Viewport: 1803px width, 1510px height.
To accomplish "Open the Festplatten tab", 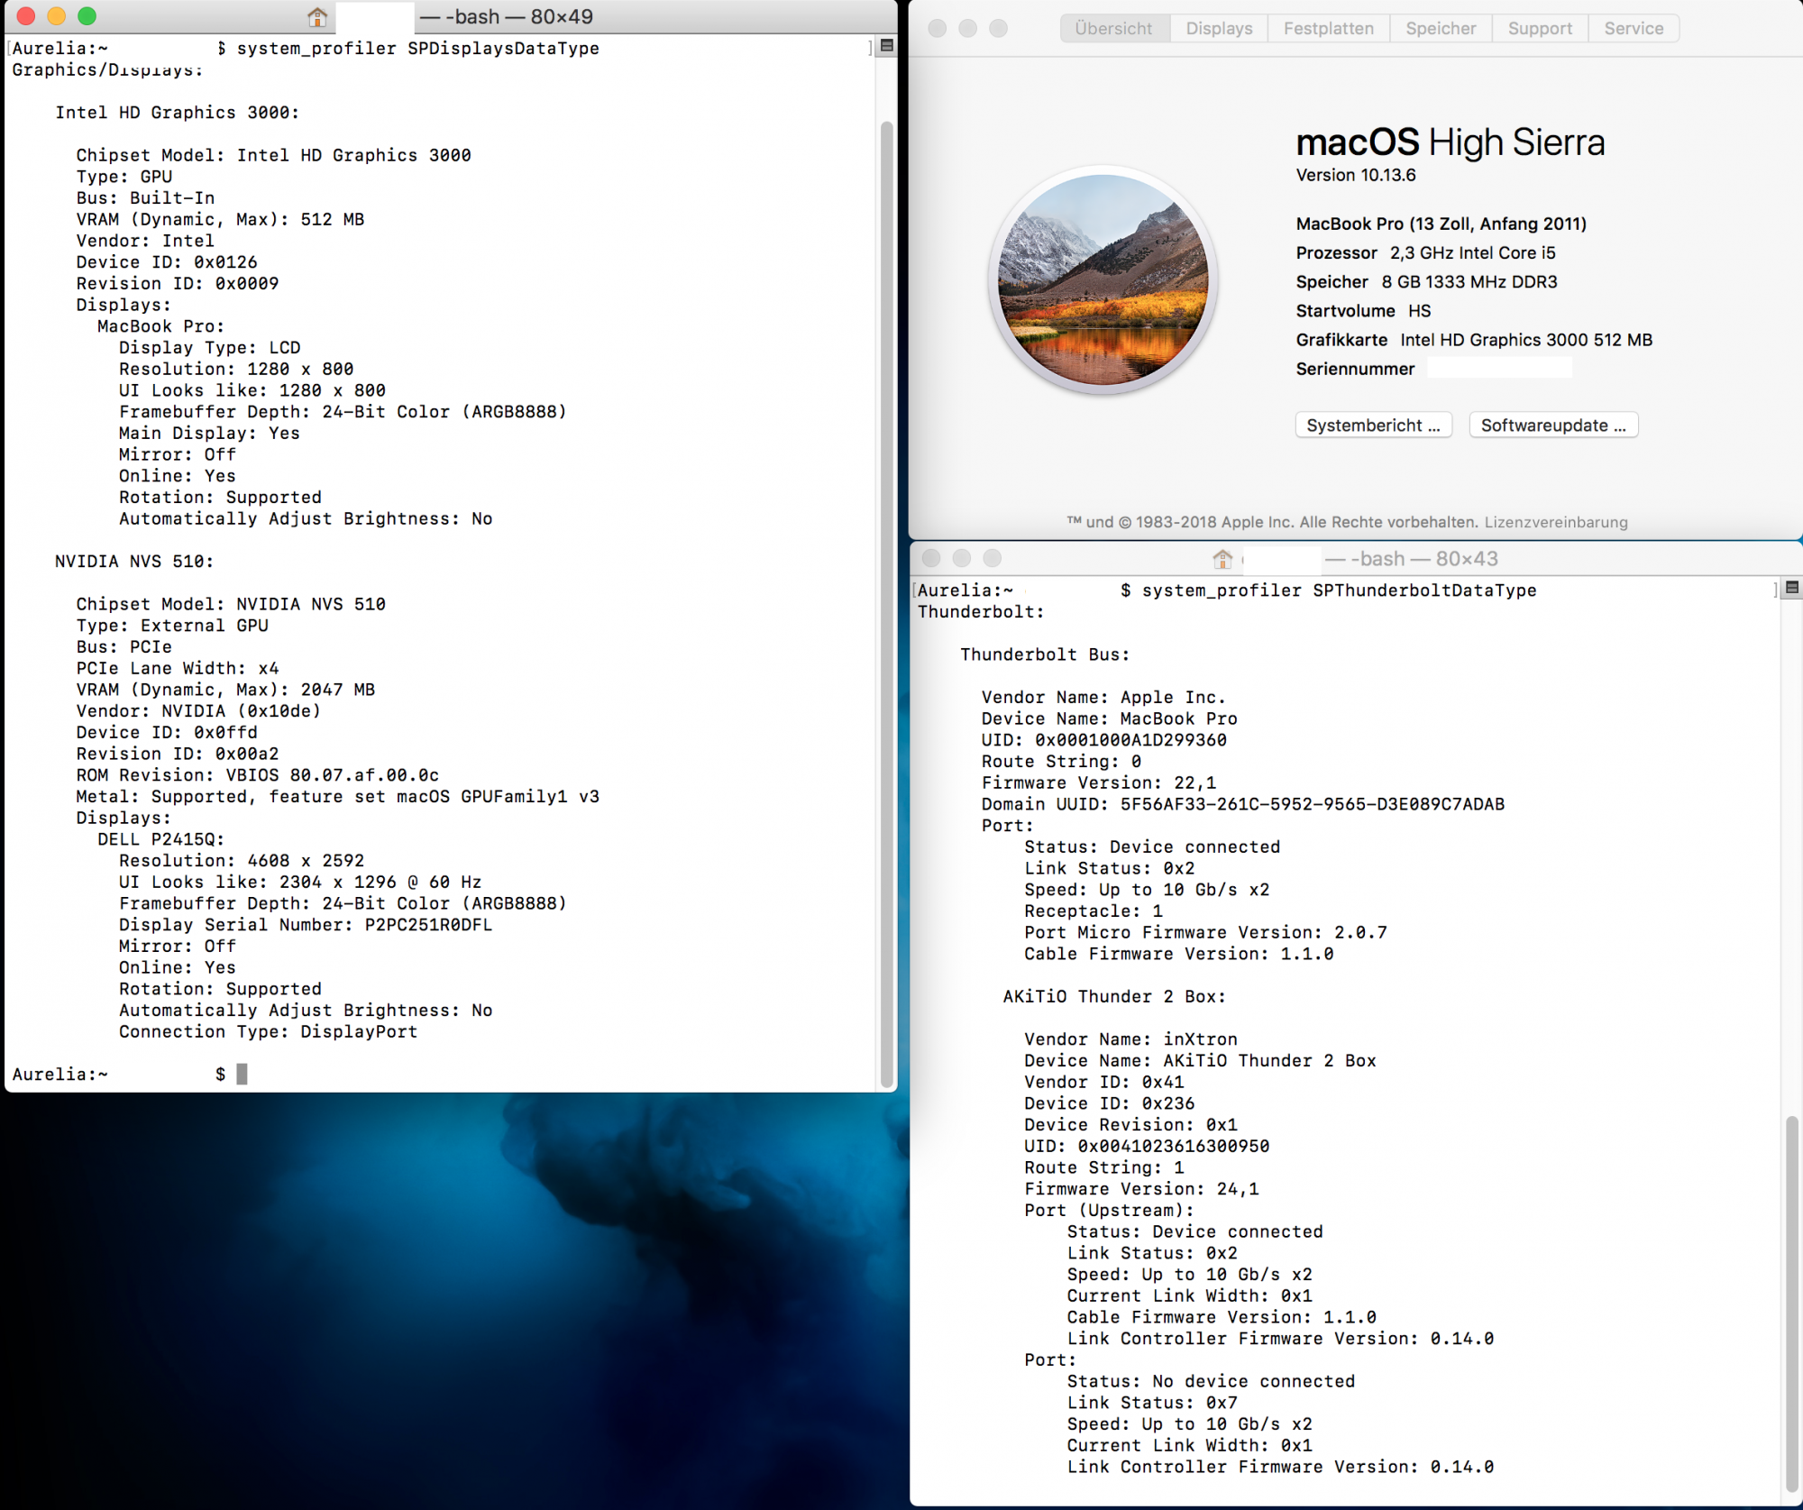I will [1328, 28].
